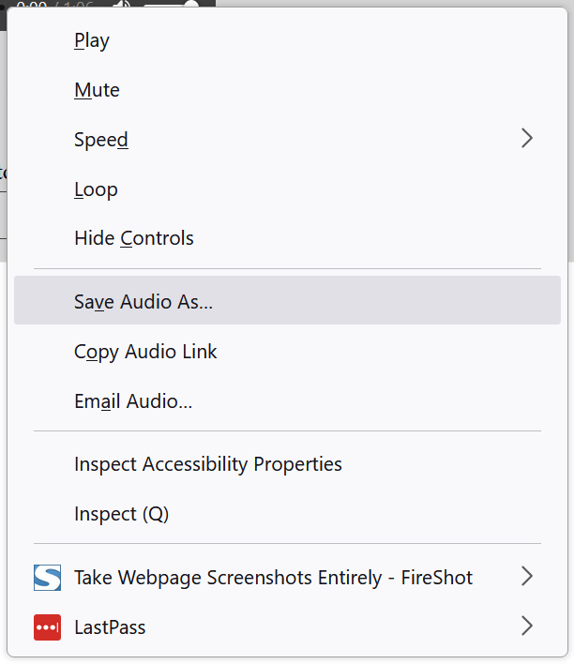Click the red LastPass icon
Viewport: 574px width, 664px height.
pos(47,627)
